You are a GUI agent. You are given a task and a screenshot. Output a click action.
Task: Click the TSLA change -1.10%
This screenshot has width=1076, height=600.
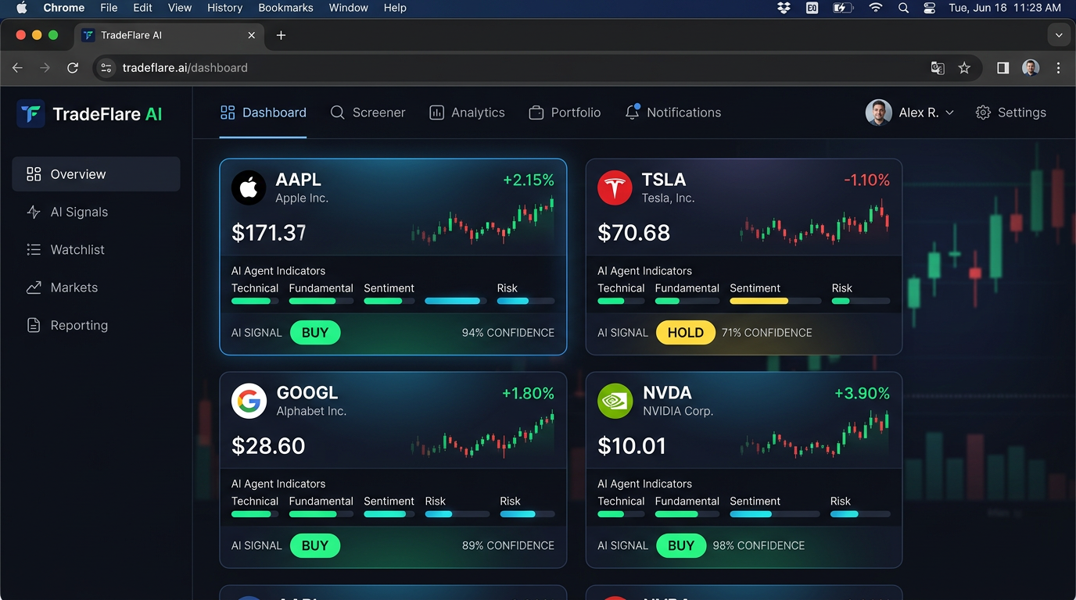pyautogui.click(x=866, y=180)
